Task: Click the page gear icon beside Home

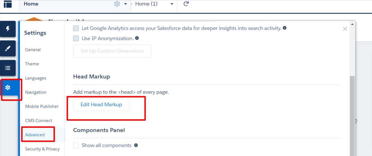Action: click(x=117, y=4)
